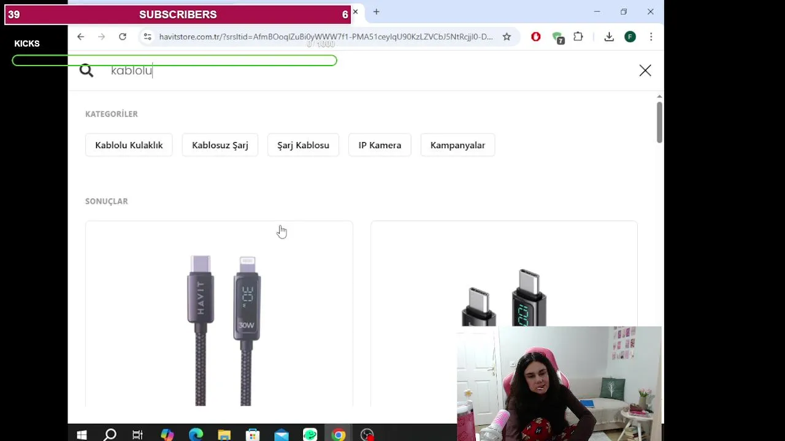The width and height of the screenshot is (785, 441).
Task: Open the green extension with badge 7
Action: pyautogui.click(x=557, y=37)
